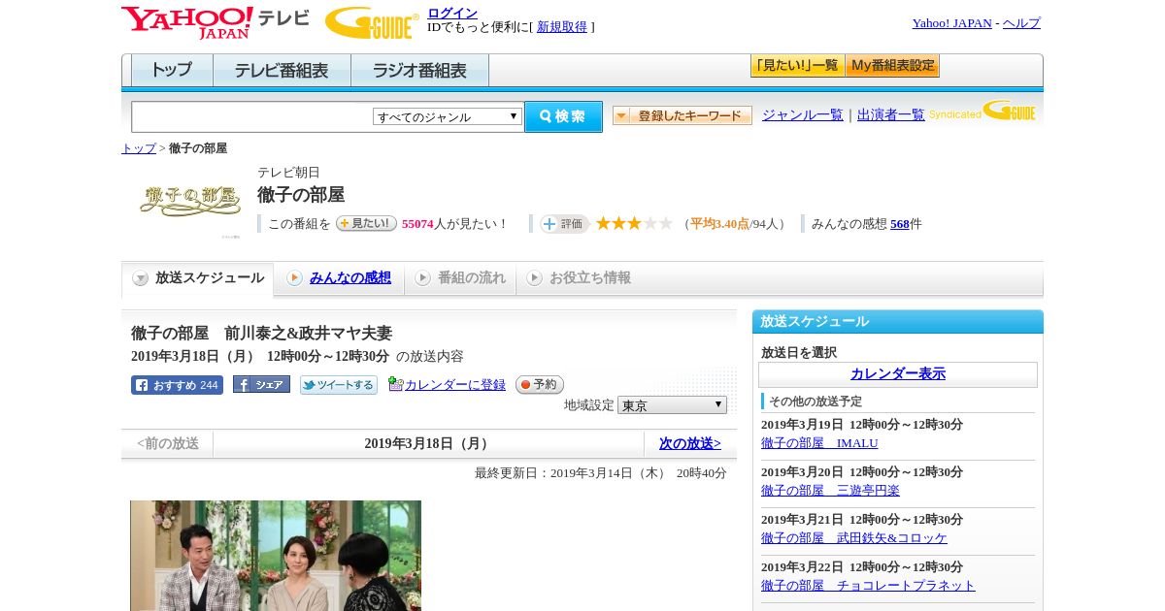Click the episode photo of the guests
This screenshot has width=1165, height=611.
pos(276,556)
